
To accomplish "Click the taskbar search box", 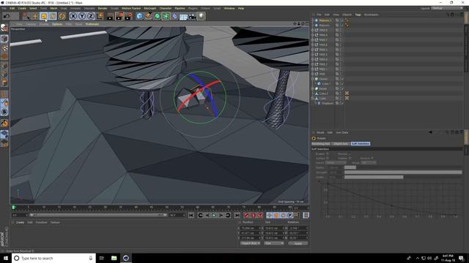I will pos(53,258).
